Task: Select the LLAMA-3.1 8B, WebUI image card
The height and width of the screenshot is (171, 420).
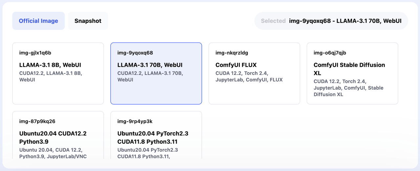Action: point(58,74)
